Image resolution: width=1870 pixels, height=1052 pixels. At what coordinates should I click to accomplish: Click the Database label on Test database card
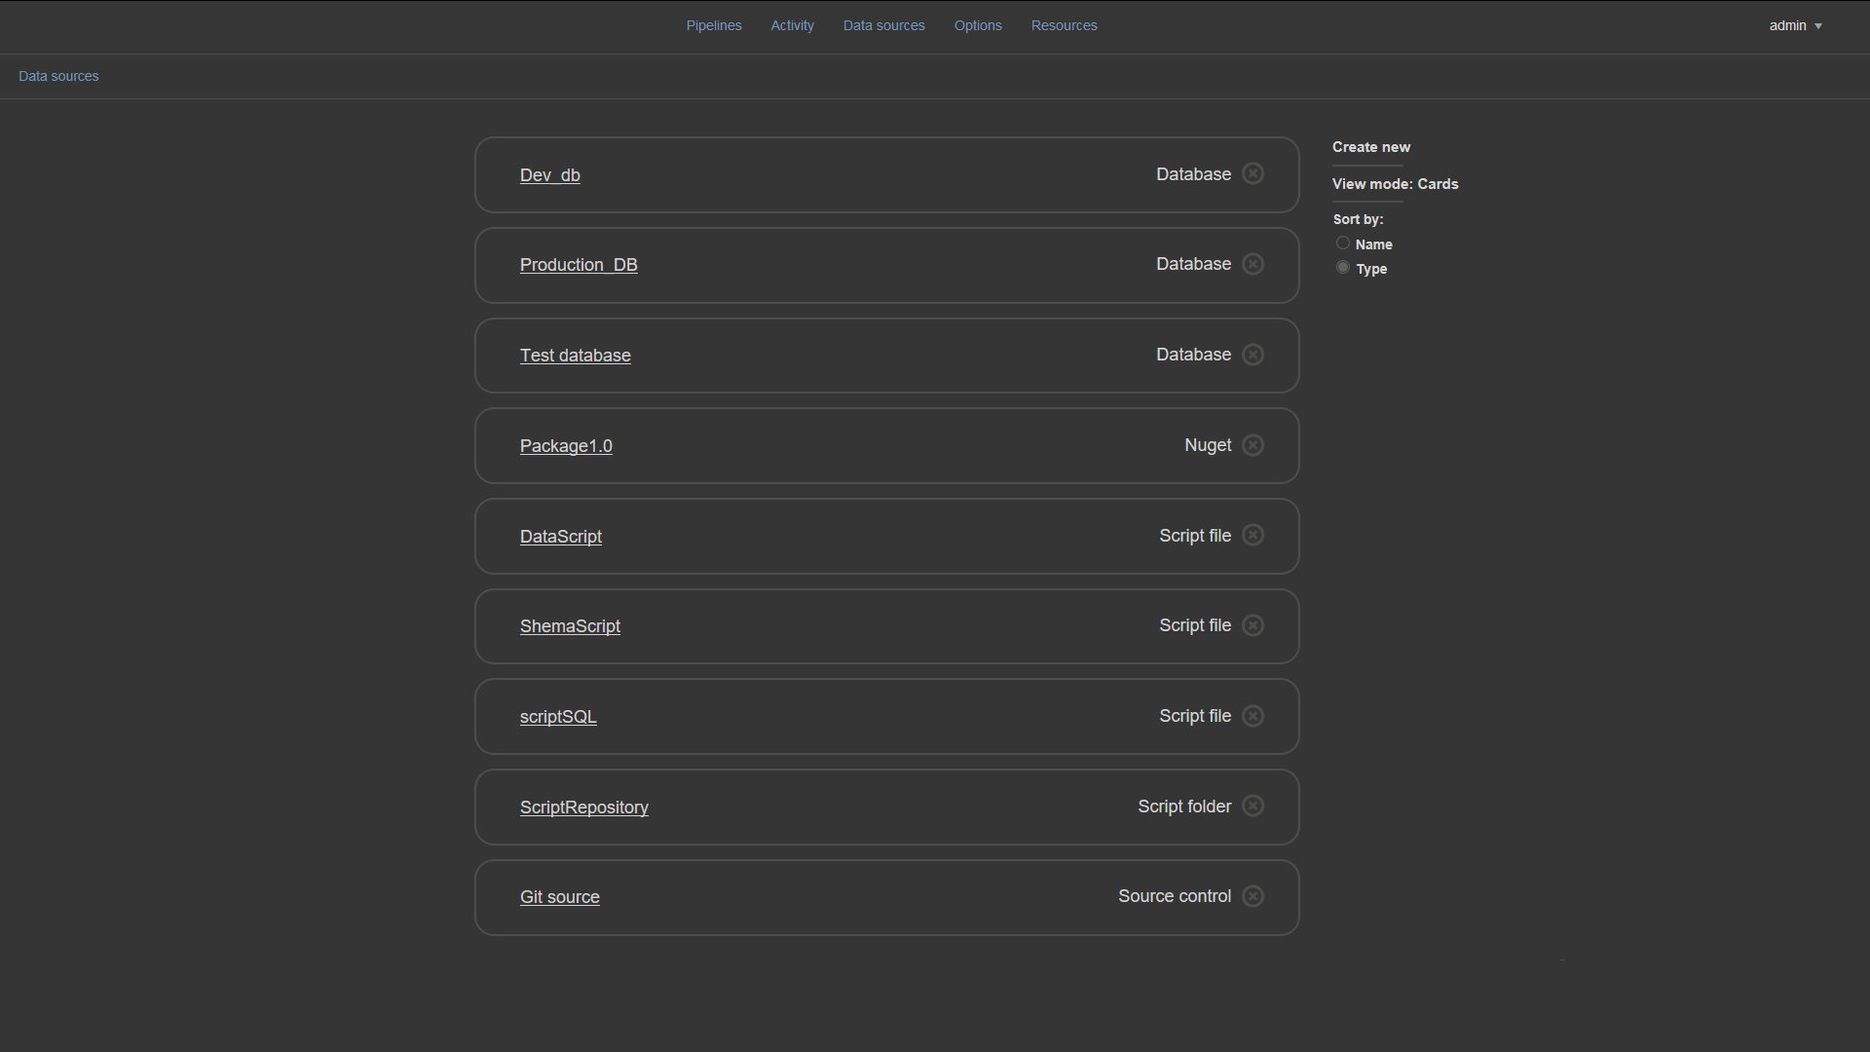(1193, 355)
